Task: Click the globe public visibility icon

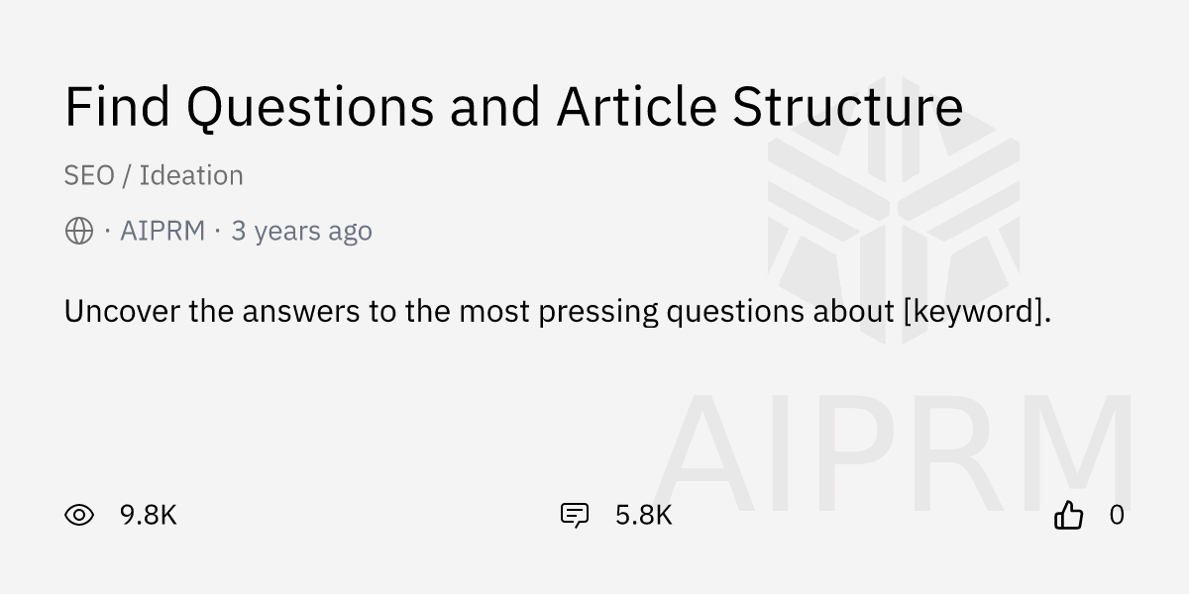Action: (x=79, y=231)
